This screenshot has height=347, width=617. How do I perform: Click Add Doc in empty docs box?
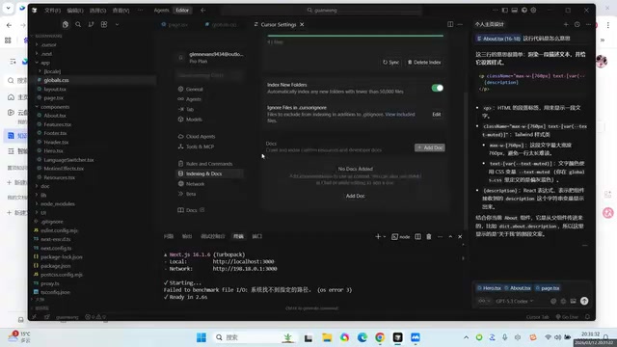(x=355, y=196)
